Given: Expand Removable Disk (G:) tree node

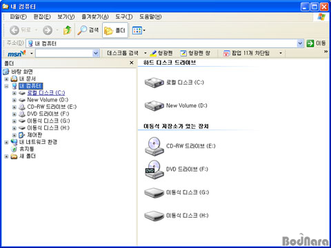Looking at the screenshot, I should coord(14,121).
